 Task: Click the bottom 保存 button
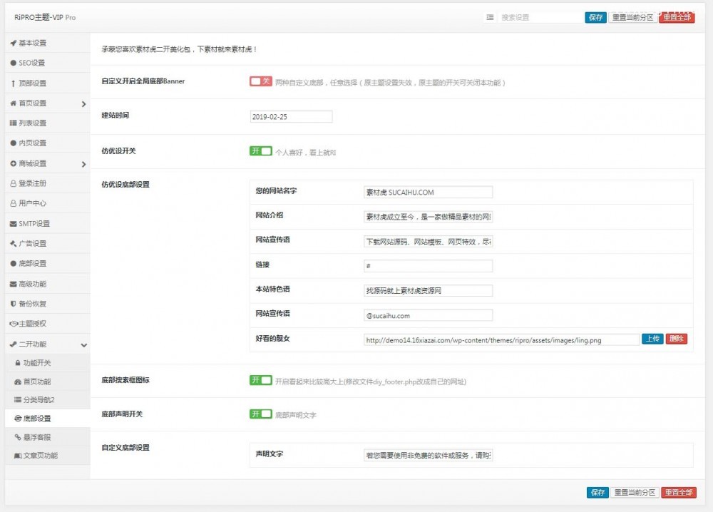597,493
